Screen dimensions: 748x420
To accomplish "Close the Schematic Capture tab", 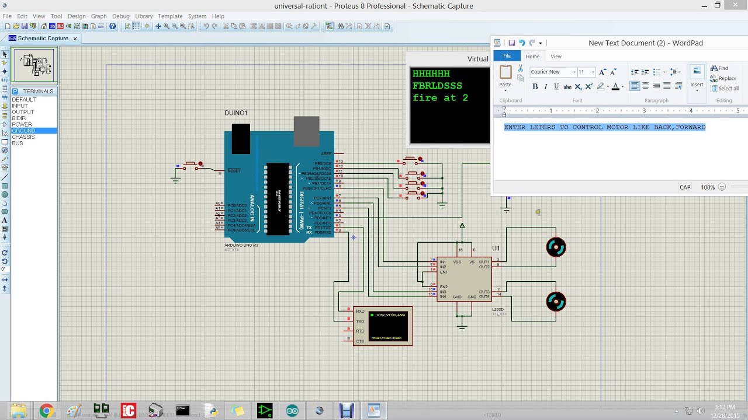I will click(x=75, y=38).
